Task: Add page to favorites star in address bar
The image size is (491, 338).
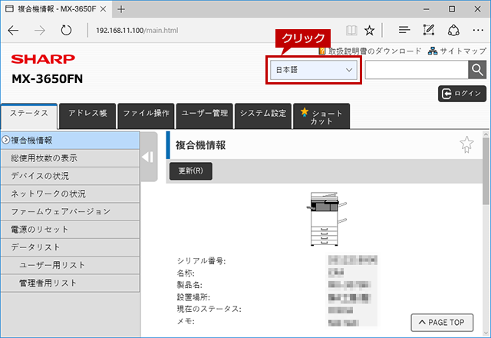Action: click(370, 31)
